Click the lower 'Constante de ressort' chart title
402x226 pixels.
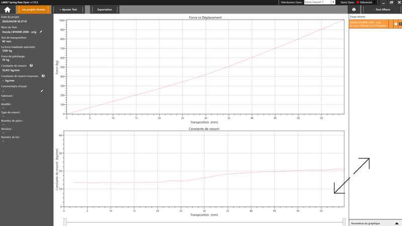coord(204,129)
